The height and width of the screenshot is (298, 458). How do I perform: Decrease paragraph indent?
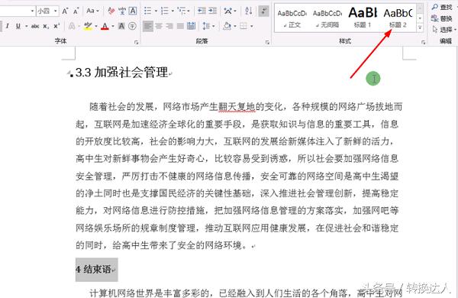point(202,11)
